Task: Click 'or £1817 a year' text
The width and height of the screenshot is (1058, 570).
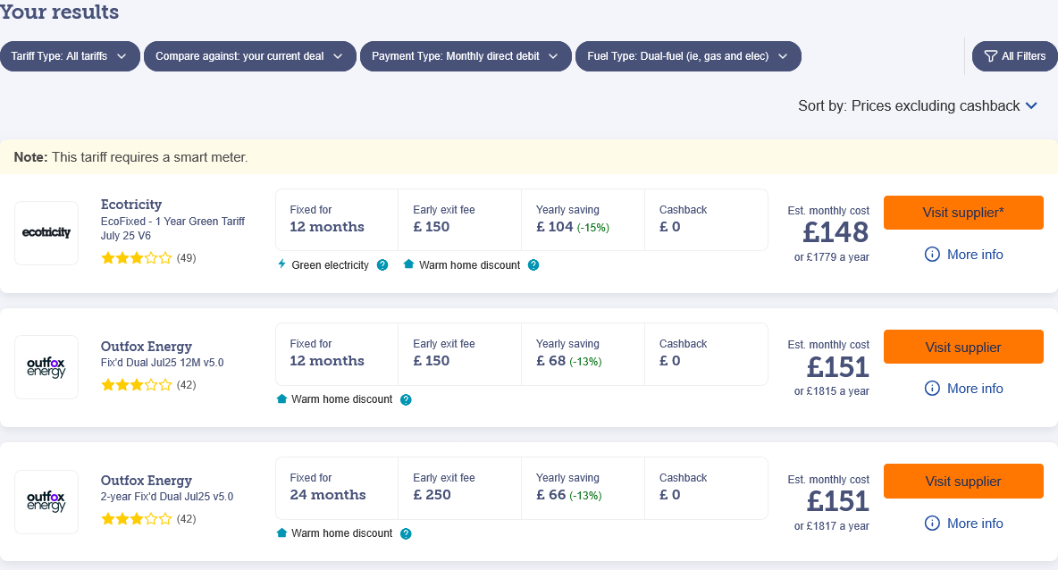Action: 831,526
